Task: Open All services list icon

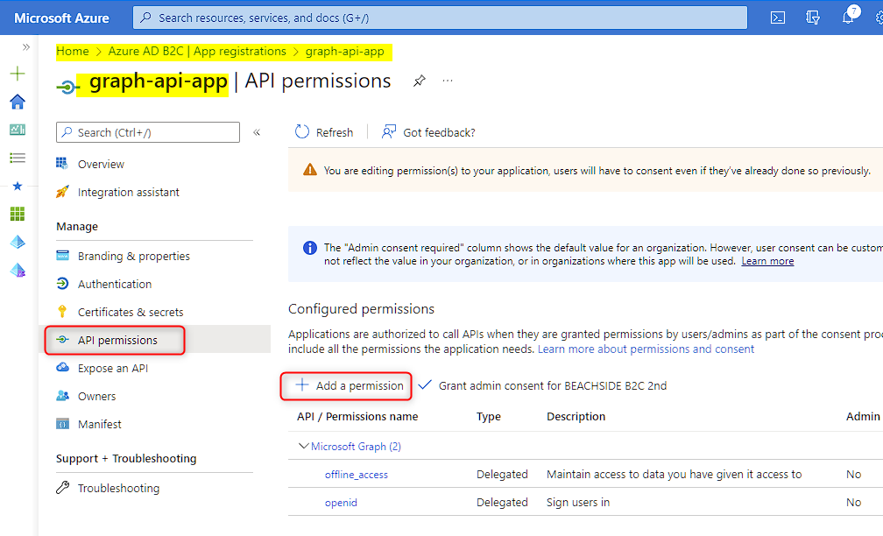Action: coord(18,158)
